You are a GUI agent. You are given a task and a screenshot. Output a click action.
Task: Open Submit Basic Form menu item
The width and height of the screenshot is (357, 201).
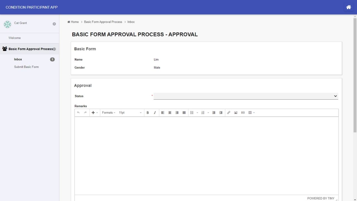tap(26, 67)
